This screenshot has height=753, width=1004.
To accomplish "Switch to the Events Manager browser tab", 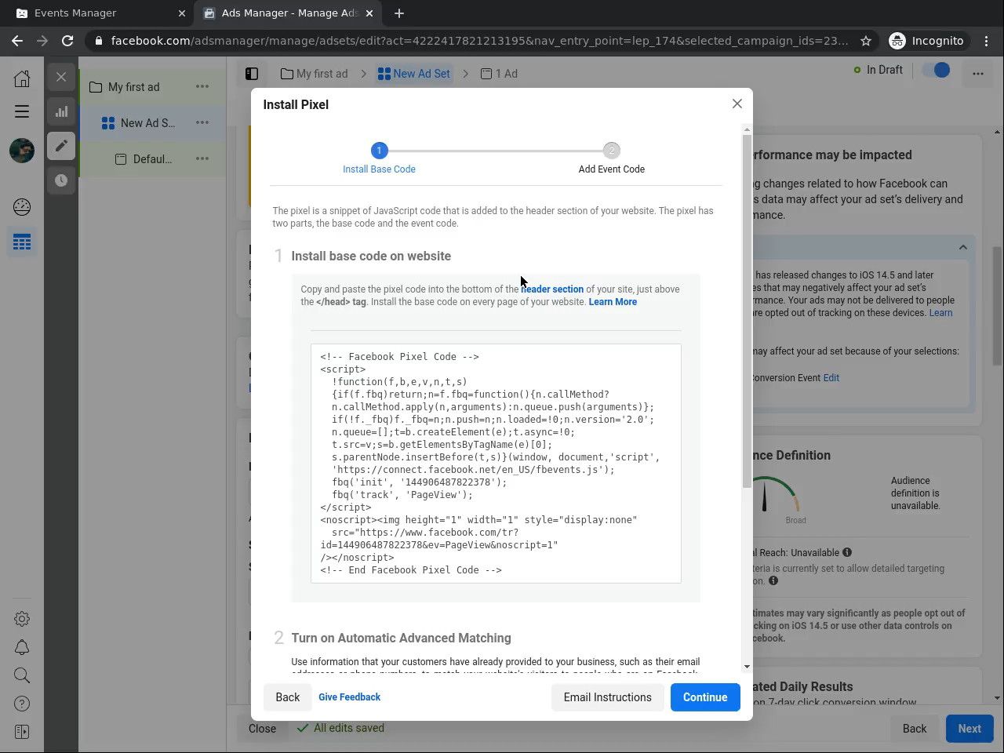I will [x=97, y=13].
